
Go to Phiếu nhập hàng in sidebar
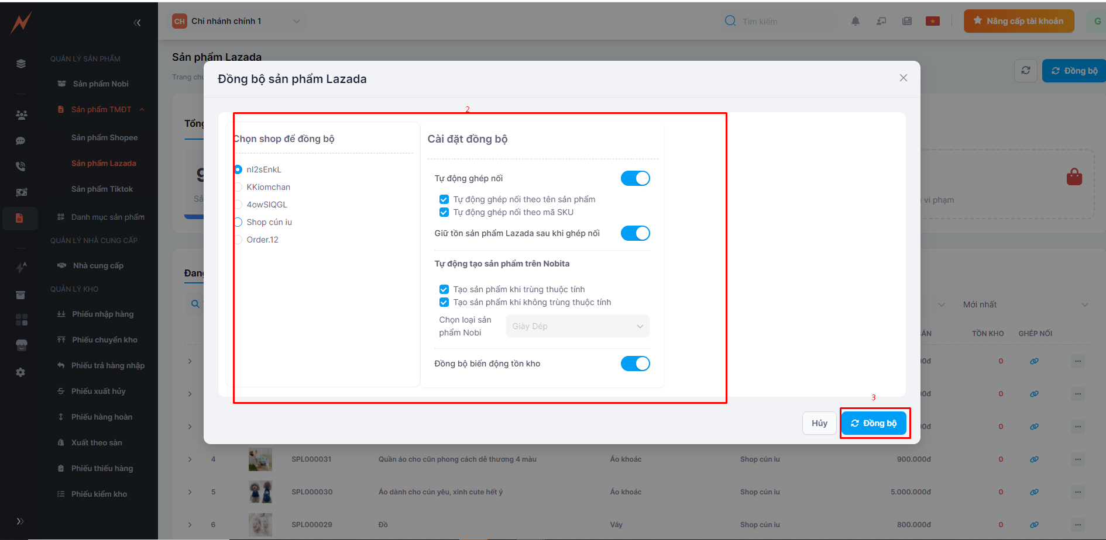click(102, 314)
